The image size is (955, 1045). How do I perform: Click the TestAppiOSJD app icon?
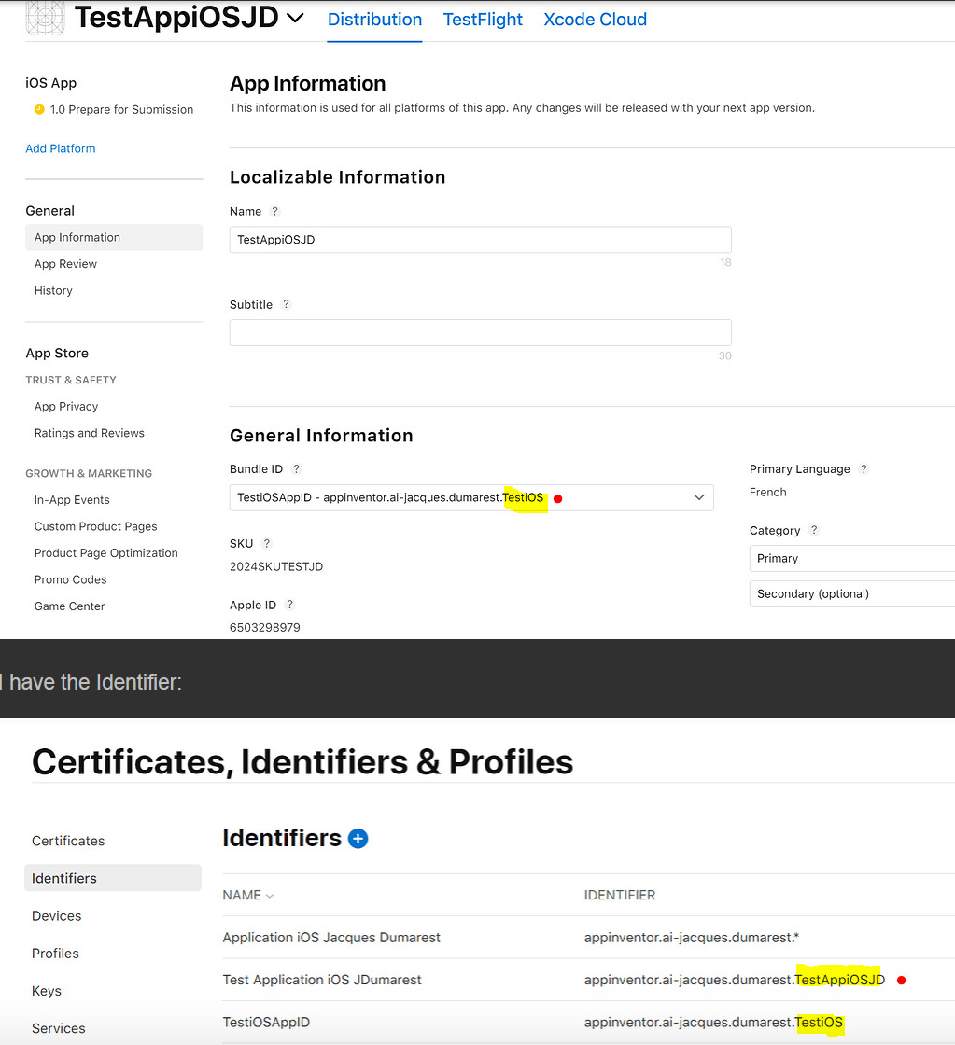tap(45, 18)
